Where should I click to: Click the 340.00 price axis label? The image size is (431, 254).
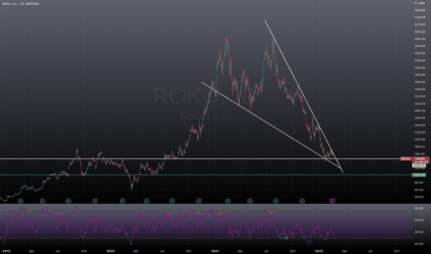click(x=420, y=89)
